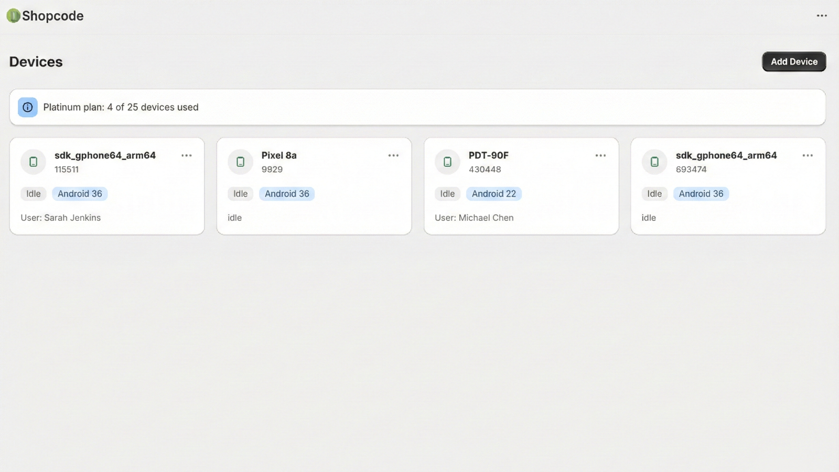Open the top-right page options menu
The width and height of the screenshot is (839, 472).
(x=822, y=16)
